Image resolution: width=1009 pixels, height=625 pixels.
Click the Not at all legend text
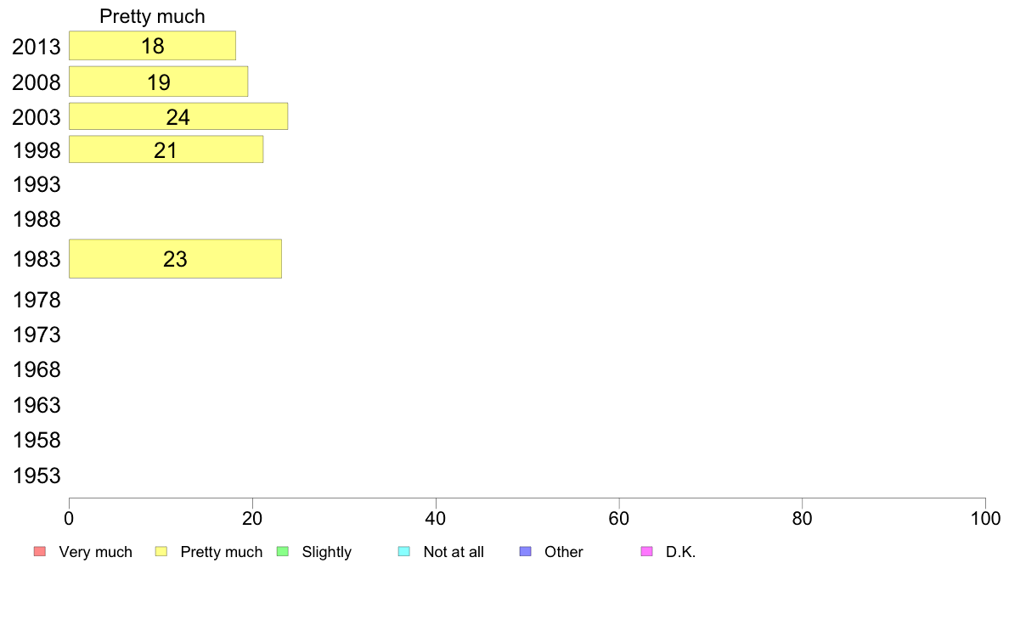pos(454,552)
